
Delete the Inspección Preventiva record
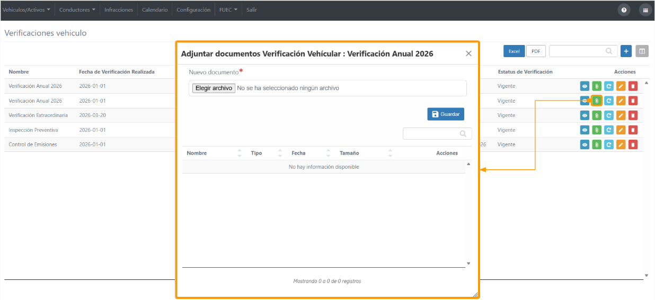[x=633, y=130]
